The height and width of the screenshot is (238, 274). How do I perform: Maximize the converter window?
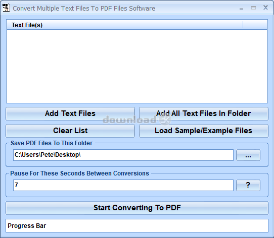253,8
